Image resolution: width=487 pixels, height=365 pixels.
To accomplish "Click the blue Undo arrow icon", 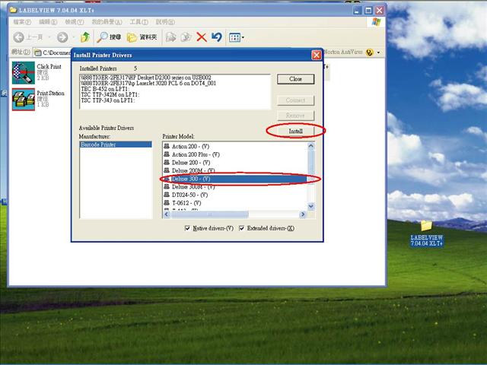I will (217, 37).
